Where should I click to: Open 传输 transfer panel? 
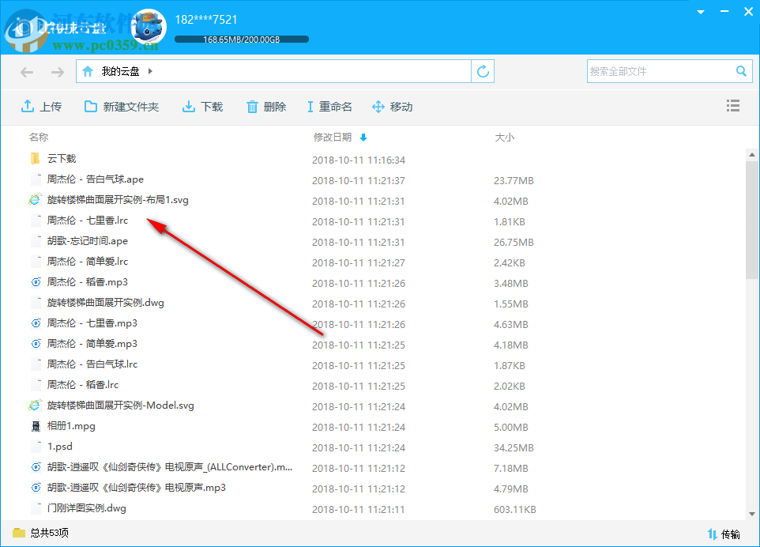tap(723, 534)
